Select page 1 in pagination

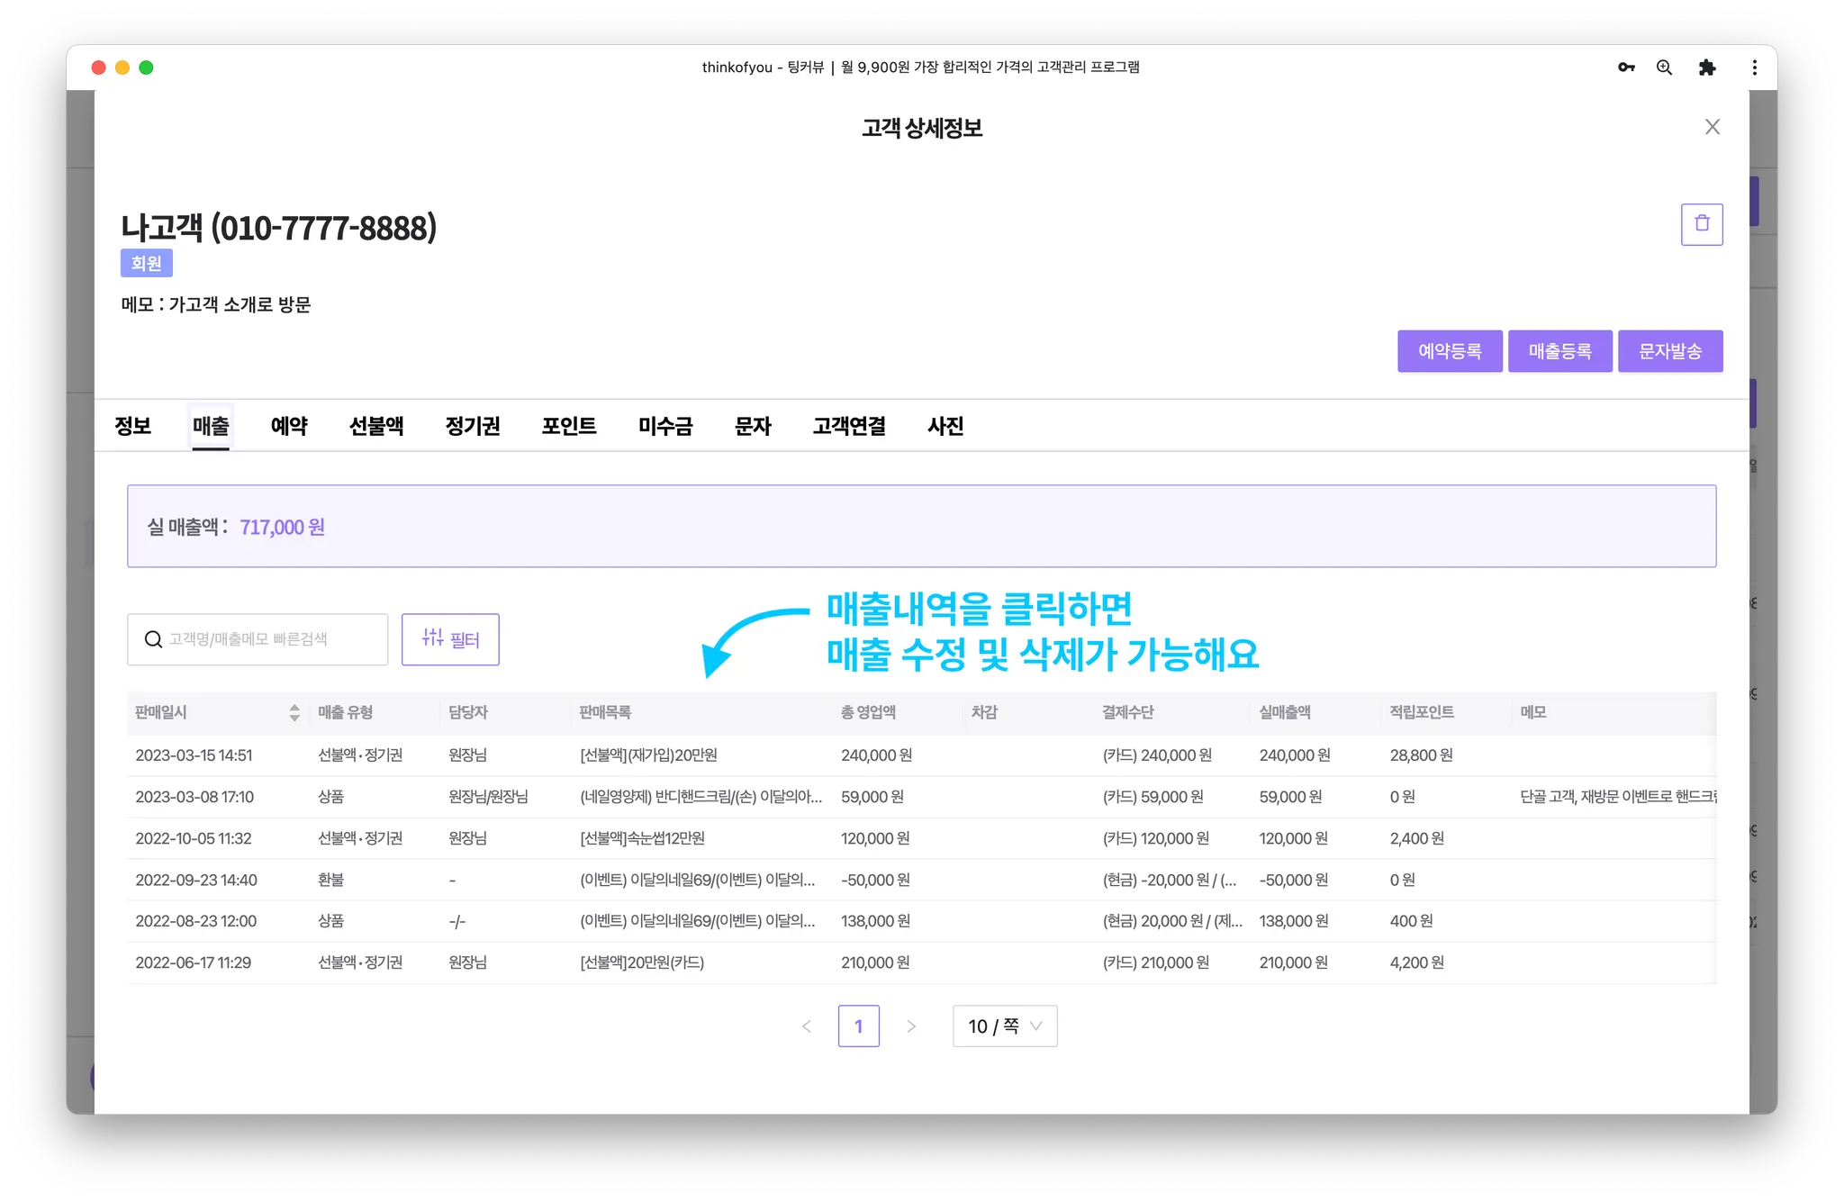(x=858, y=1026)
